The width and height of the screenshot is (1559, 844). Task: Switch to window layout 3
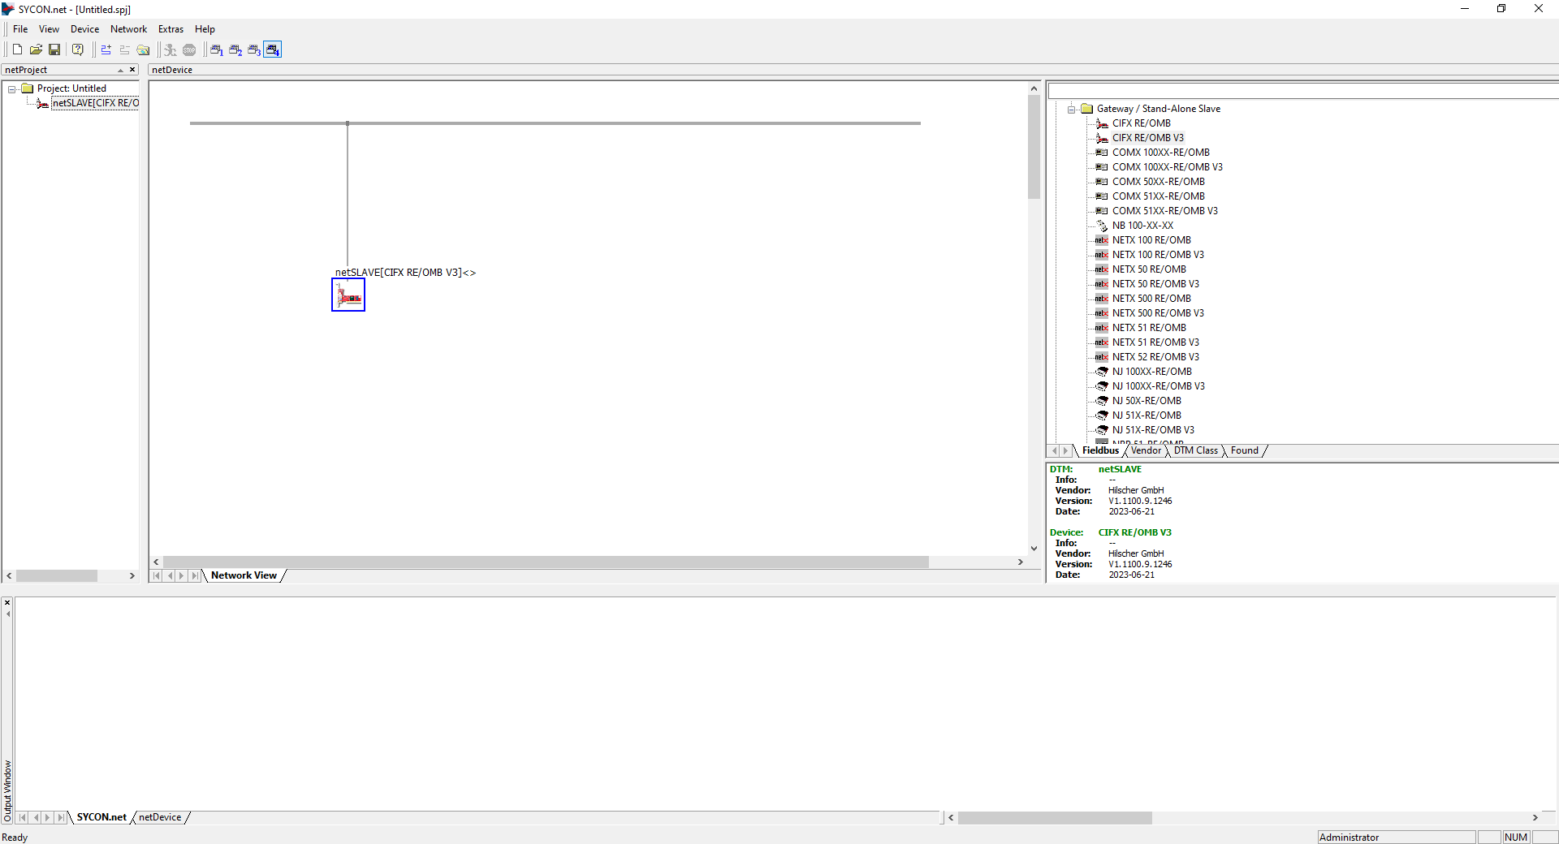[254, 50]
